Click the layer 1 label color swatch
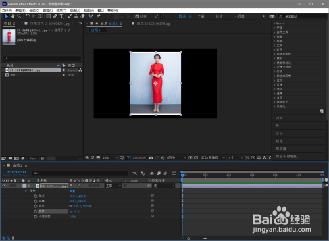 click(x=24, y=186)
